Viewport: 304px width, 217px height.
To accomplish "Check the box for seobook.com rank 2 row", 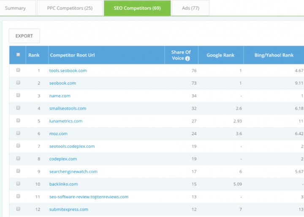I will [18, 82].
